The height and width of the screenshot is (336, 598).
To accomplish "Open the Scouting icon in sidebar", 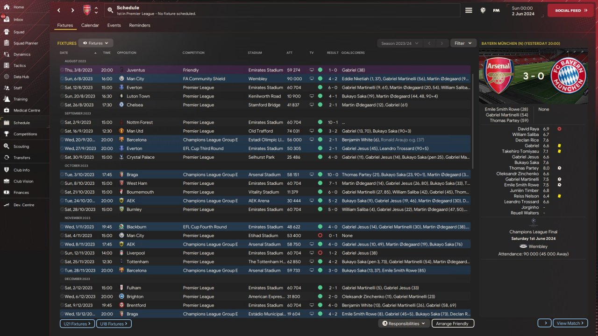I will pos(7,147).
